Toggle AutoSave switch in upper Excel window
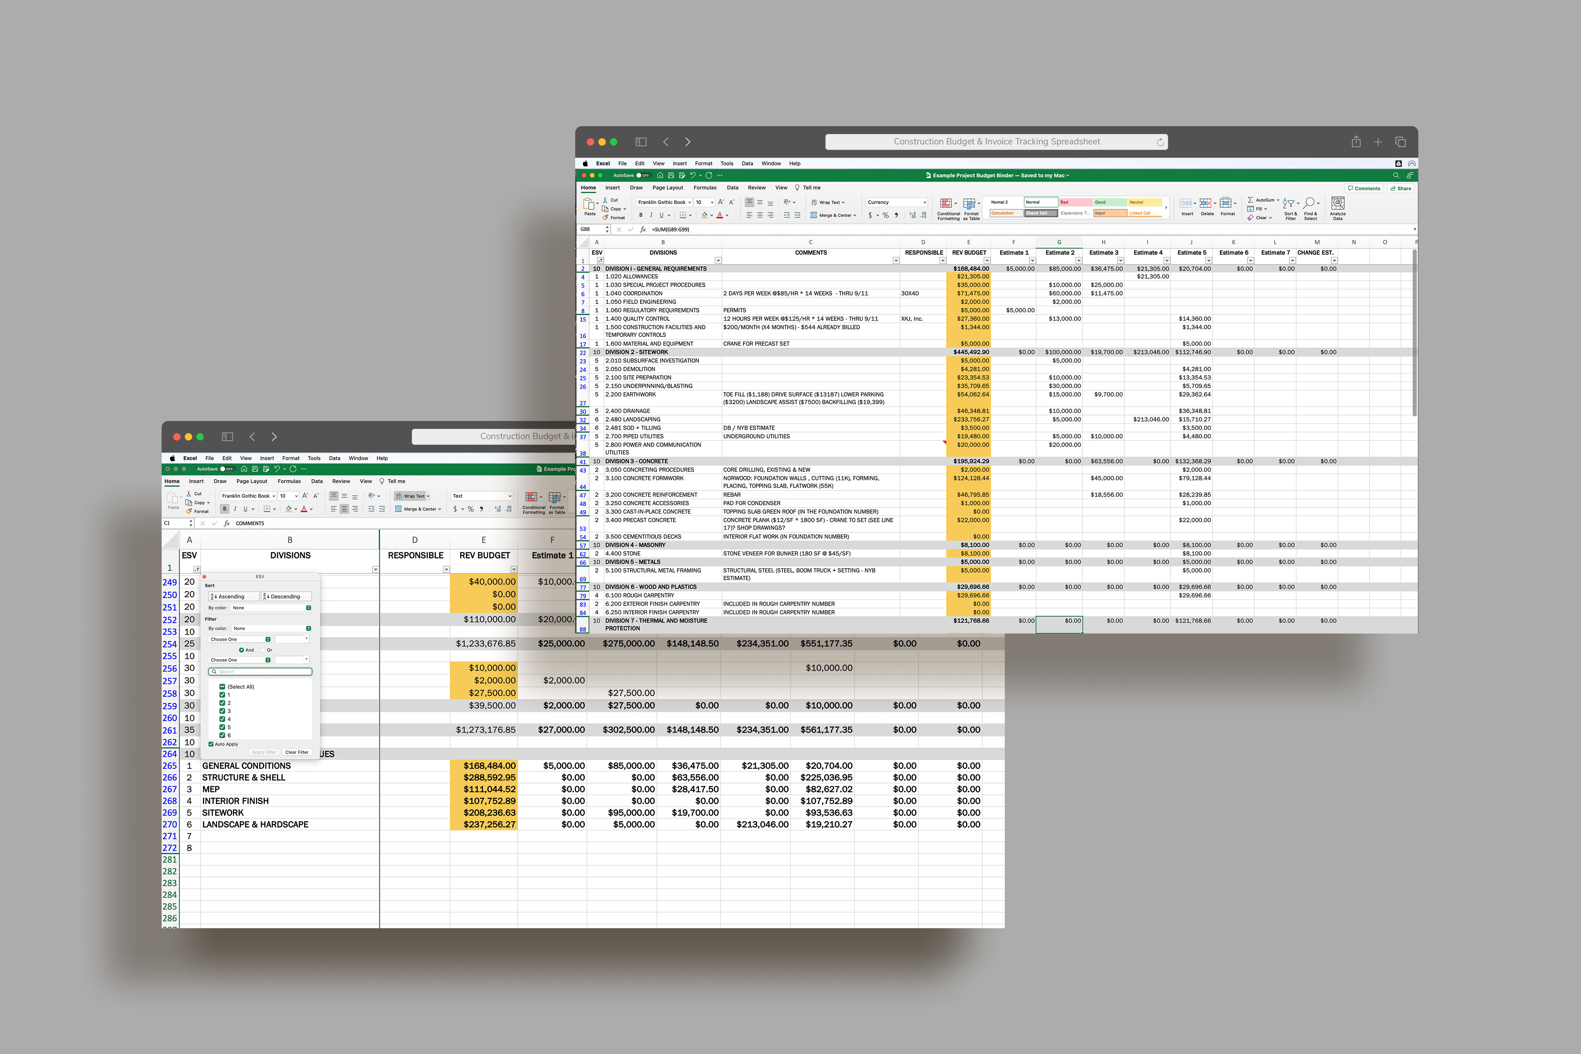Screen dimensions: 1581x1054 pos(643,175)
